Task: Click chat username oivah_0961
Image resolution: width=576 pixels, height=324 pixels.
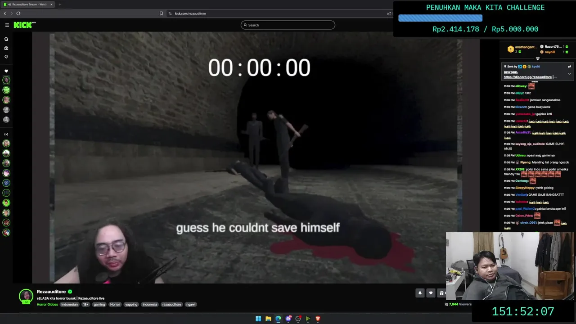Action: 528,223
